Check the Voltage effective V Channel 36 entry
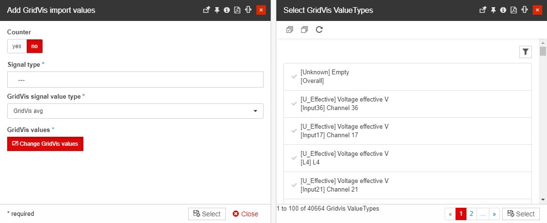Viewport: 547px width, 223px height. [x=294, y=104]
